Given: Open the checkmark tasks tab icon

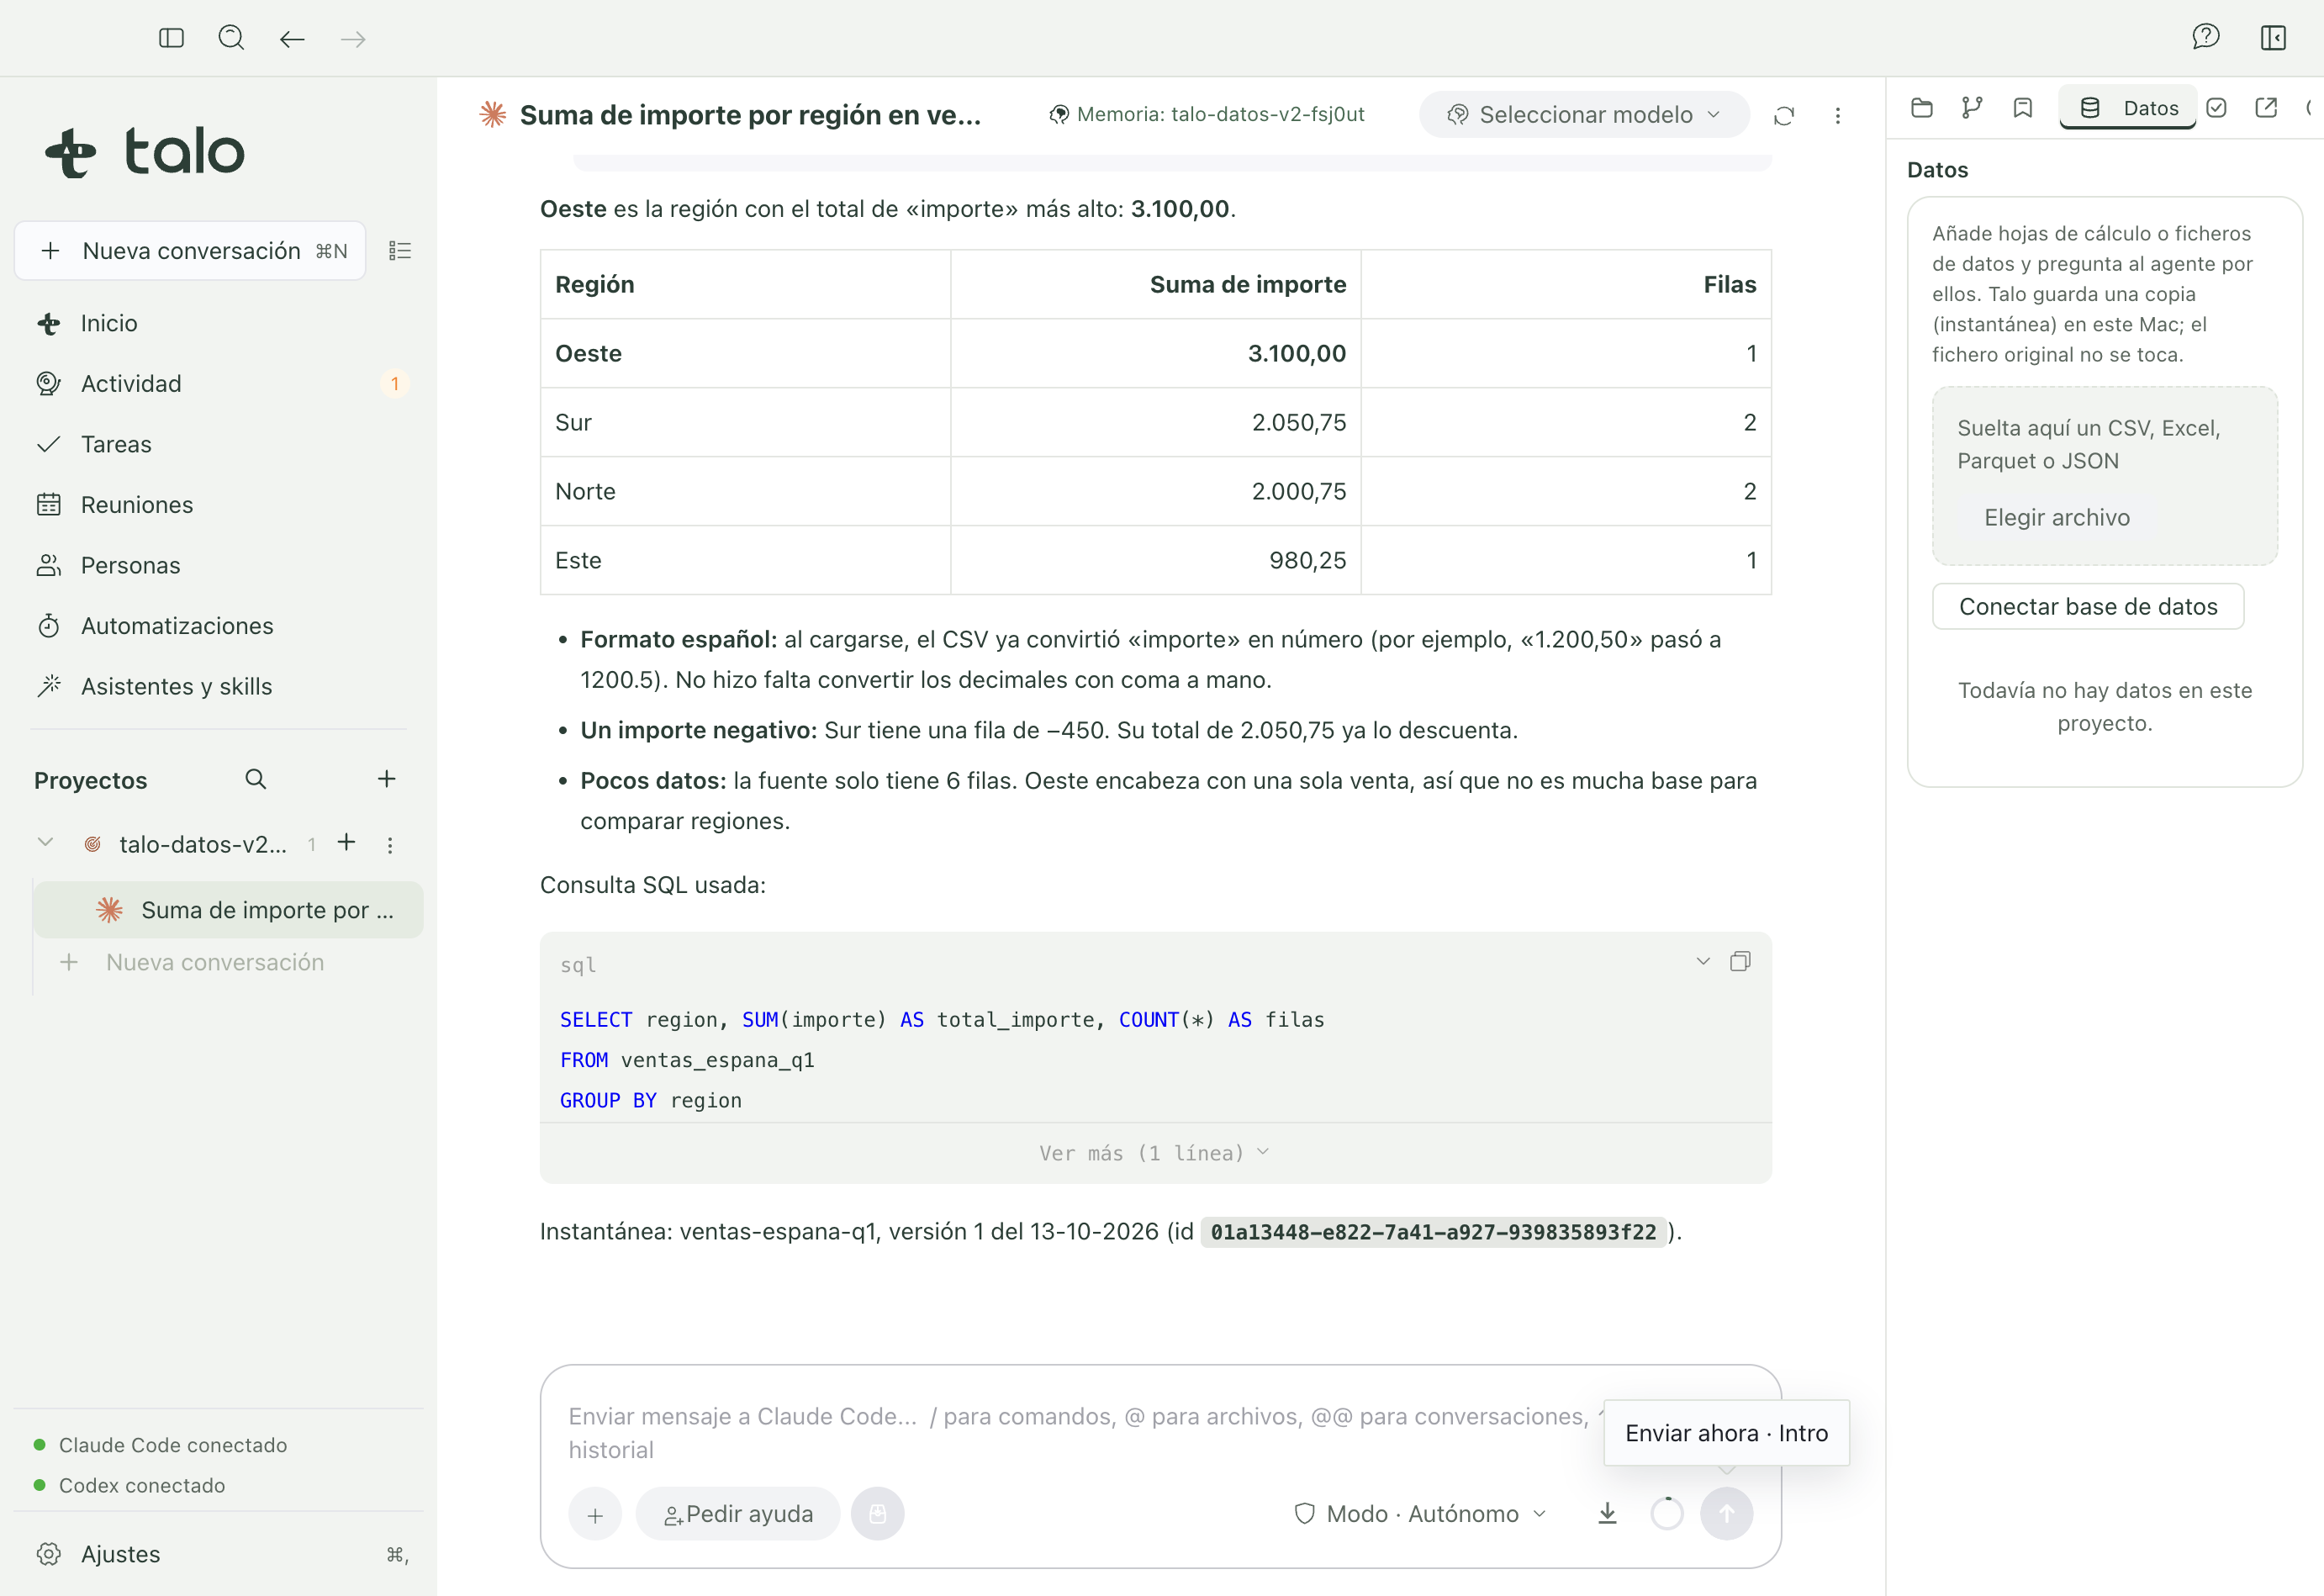Looking at the screenshot, I should coord(2216,108).
